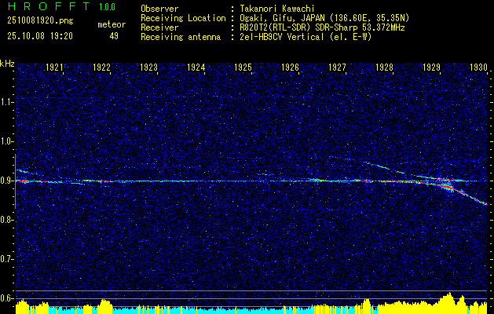494x314 pixels.
Task: Click the 1922 time marker
Action: pyautogui.click(x=101, y=67)
